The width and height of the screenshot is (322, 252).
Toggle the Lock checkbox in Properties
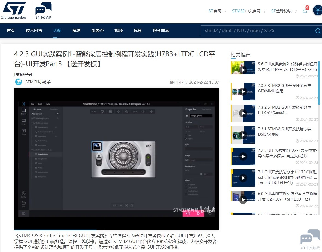(x=186, y=135)
